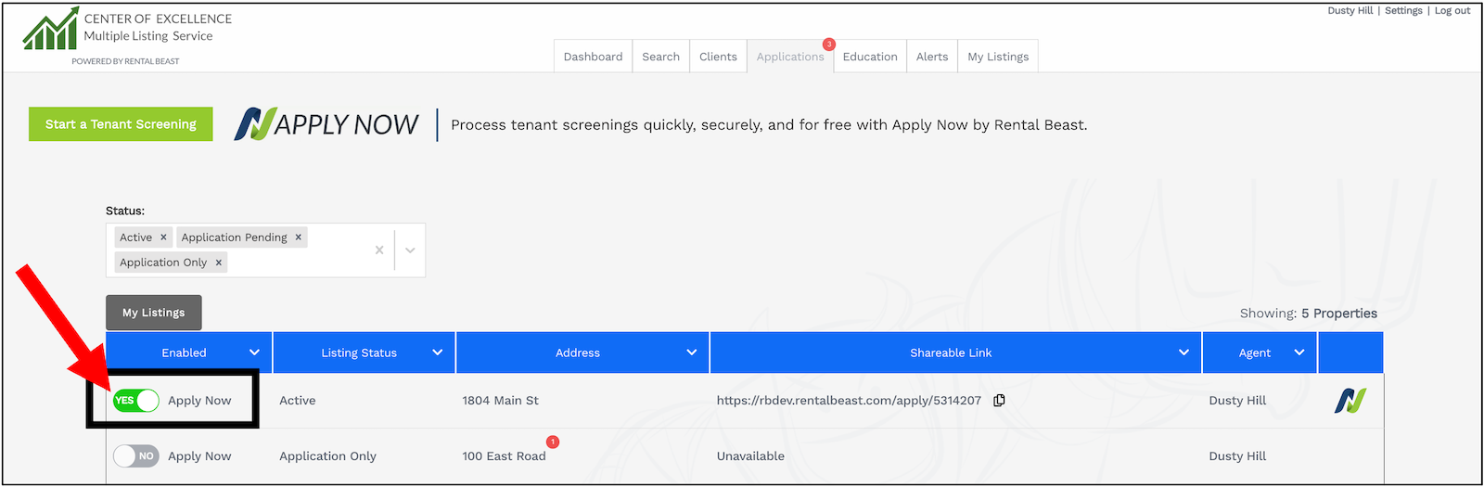Open the Shareable Link column dropdown

1183,352
